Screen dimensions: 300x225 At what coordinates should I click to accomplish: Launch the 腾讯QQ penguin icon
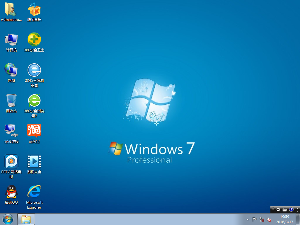click(11, 195)
